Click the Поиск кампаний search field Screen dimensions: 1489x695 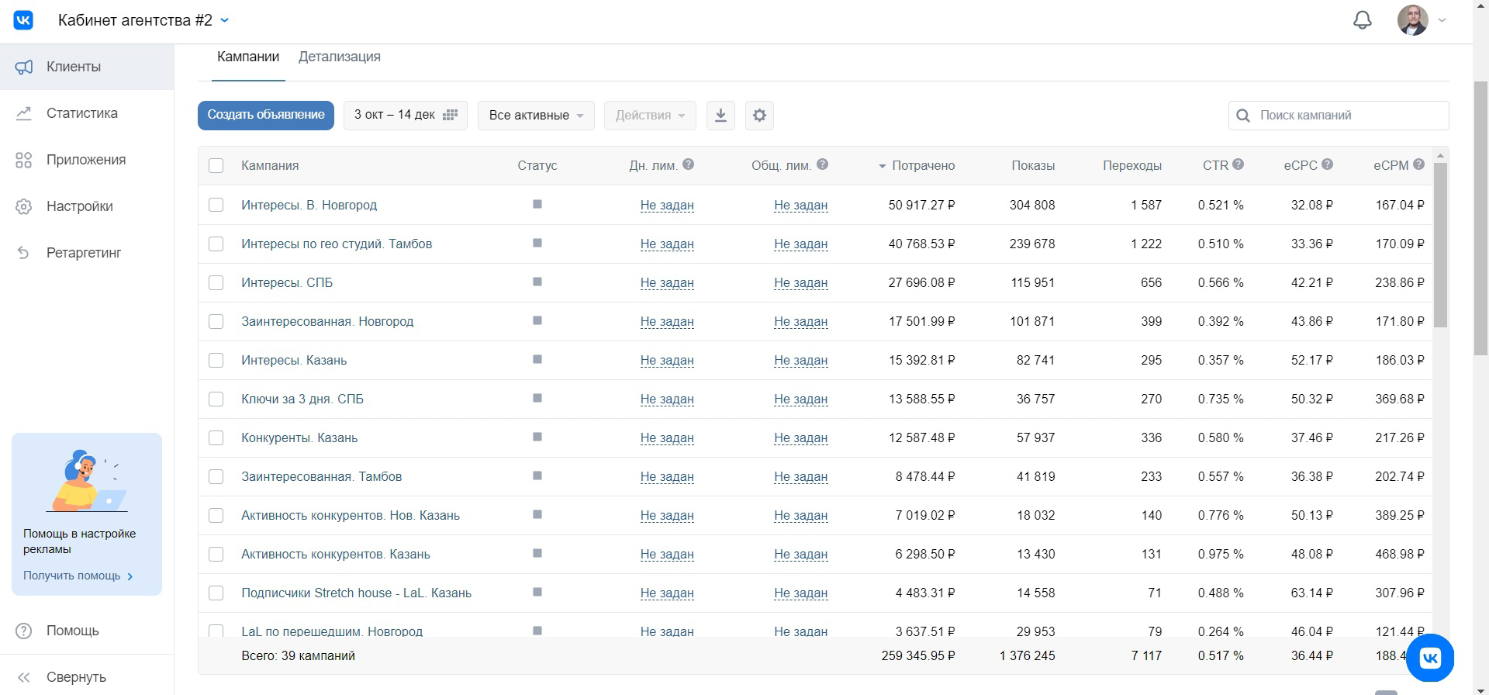tap(1339, 115)
